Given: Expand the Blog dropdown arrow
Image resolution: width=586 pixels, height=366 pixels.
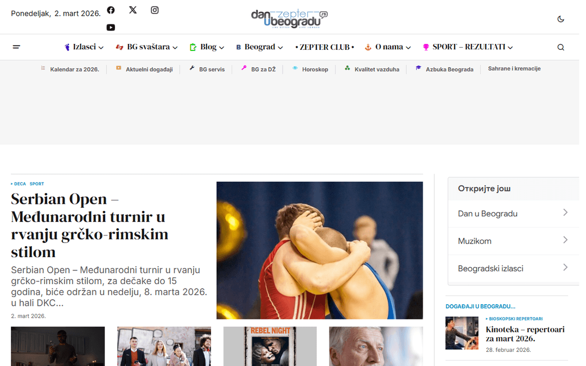Looking at the screenshot, I should pyautogui.click(x=221, y=48).
